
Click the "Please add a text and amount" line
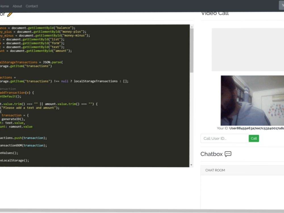[x=30, y=108]
